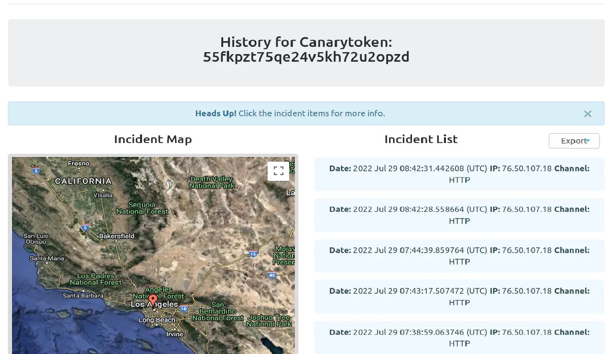Image resolution: width=607 pixels, height=354 pixels.
Task: Click the Interstate 40 highway marker
Action: coord(271,276)
